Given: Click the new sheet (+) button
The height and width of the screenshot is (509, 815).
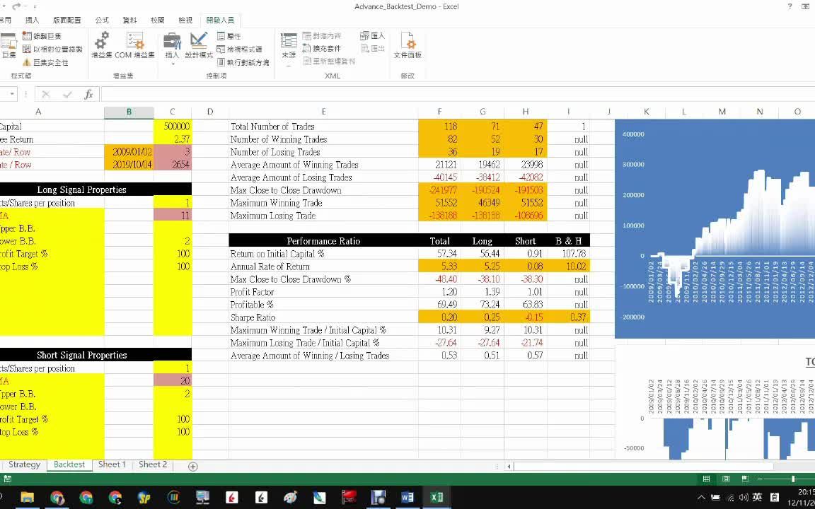Looking at the screenshot, I should [192, 466].
